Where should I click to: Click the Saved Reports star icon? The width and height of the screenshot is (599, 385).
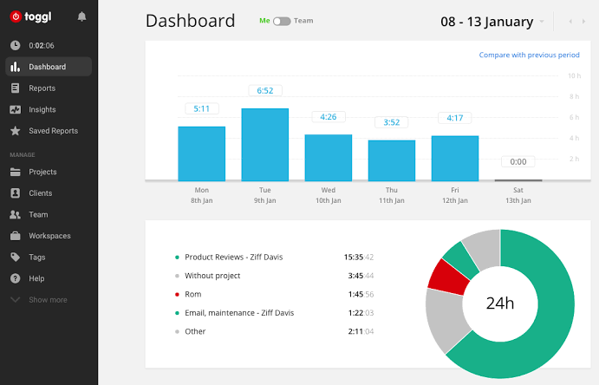tap(16, 131)
